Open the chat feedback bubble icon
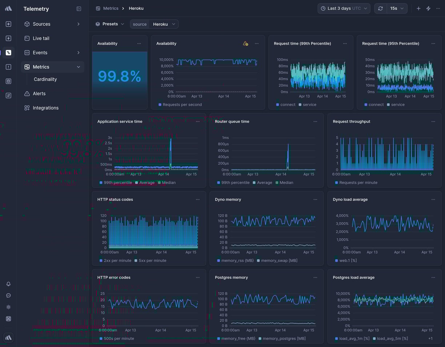445x347 pixels. point(8,295)
